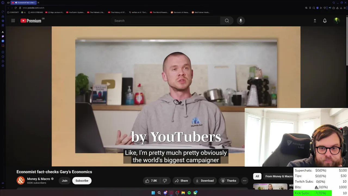
Task: Open File Explorer from the taskbar
Action: (183, 193)
